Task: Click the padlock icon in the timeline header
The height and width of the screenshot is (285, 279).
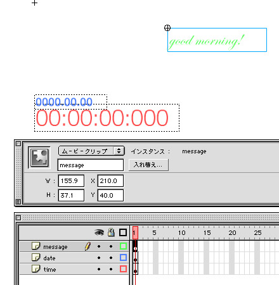Action: coord(111,232)
